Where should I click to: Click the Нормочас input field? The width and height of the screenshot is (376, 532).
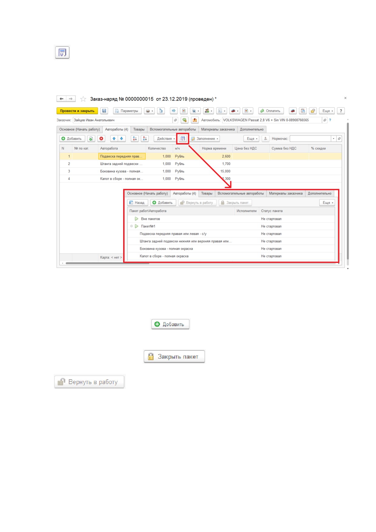(x=310, y=139)
